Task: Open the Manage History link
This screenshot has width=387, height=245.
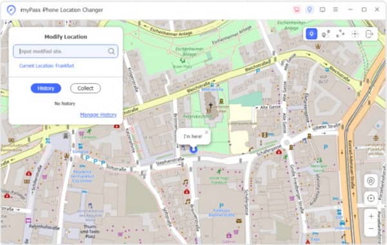Action: pyautogui.click(x=99, y=115)
